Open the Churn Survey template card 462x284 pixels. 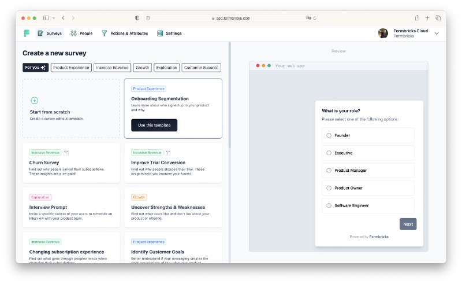[x=71, y=163]
